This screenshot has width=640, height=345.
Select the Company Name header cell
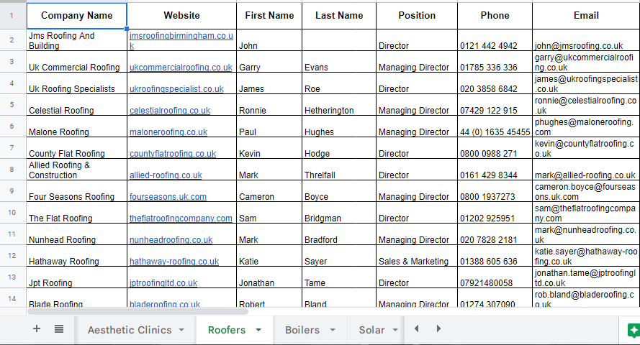click(77, 16)
